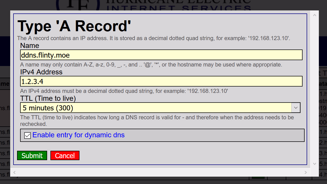
Task: Click the TTL dropdown chevron arrow
Action: (x=296, y=108)
